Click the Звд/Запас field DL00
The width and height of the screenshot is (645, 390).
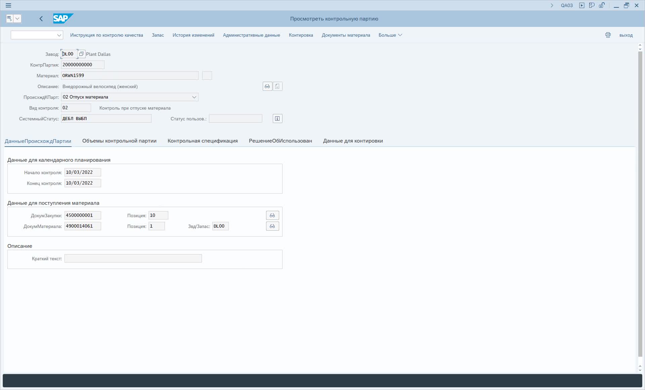pyautogui.click(x=220, y=226)
